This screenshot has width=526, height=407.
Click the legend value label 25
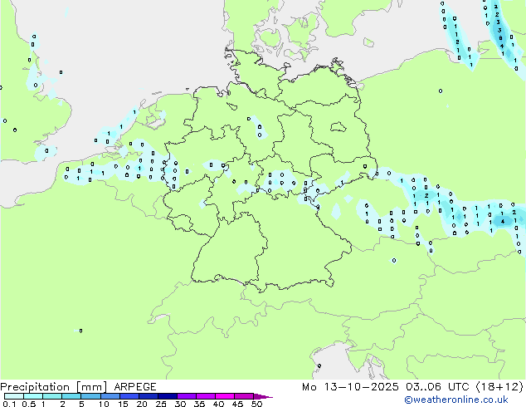pos(161,404)
